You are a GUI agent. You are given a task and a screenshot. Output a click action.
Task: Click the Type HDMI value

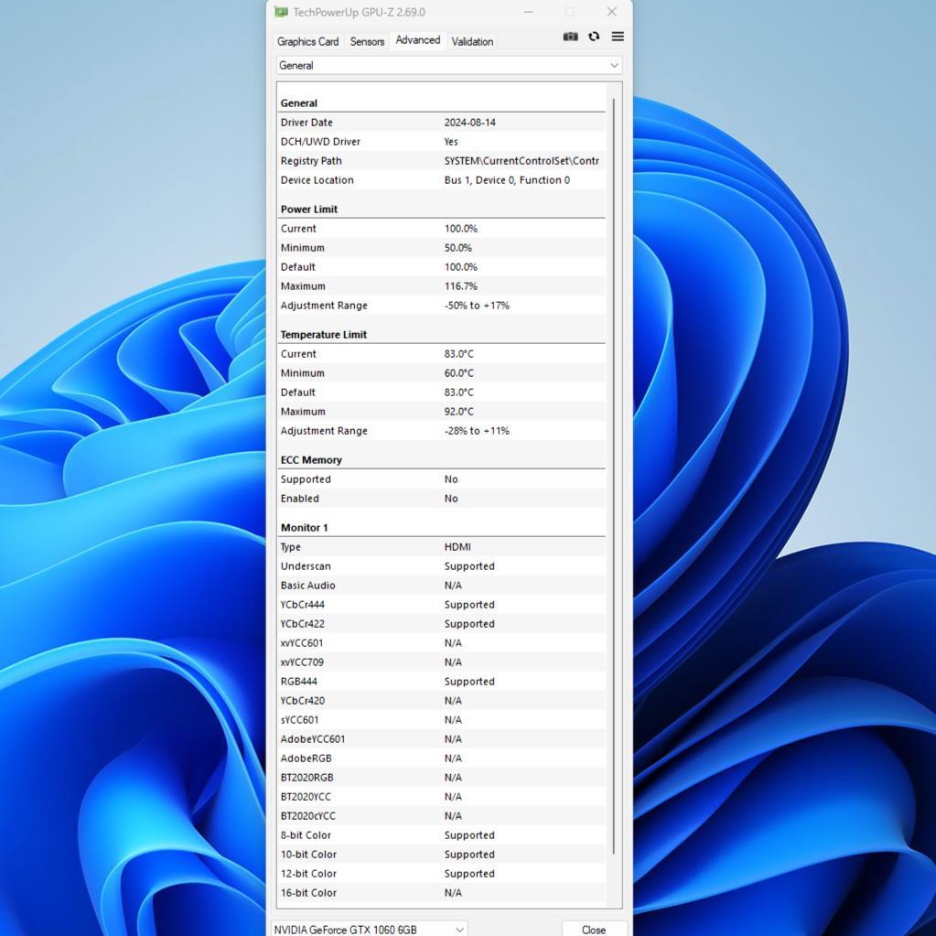coord(457,547)
